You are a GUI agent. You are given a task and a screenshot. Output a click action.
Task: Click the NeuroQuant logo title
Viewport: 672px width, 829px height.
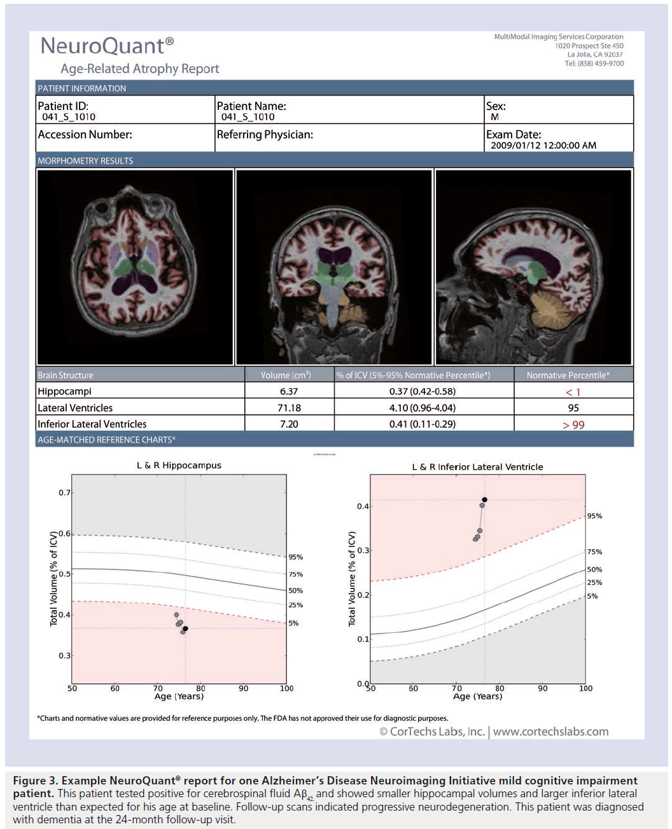pyautogui.click(x=107, y=46)
